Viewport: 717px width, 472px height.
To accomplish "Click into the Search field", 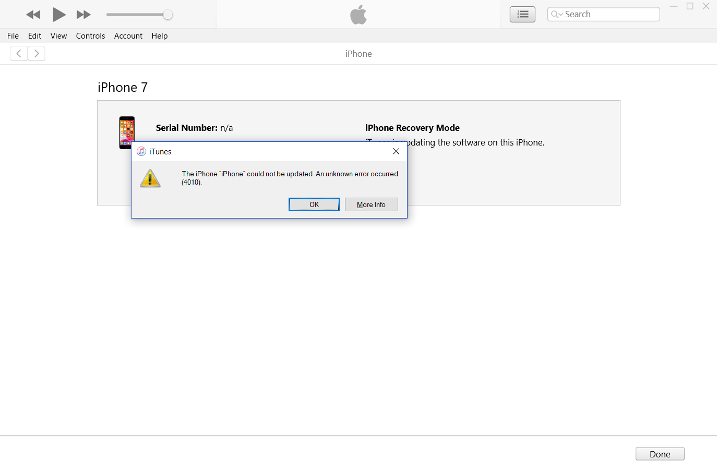I will (x=603, y=14).
